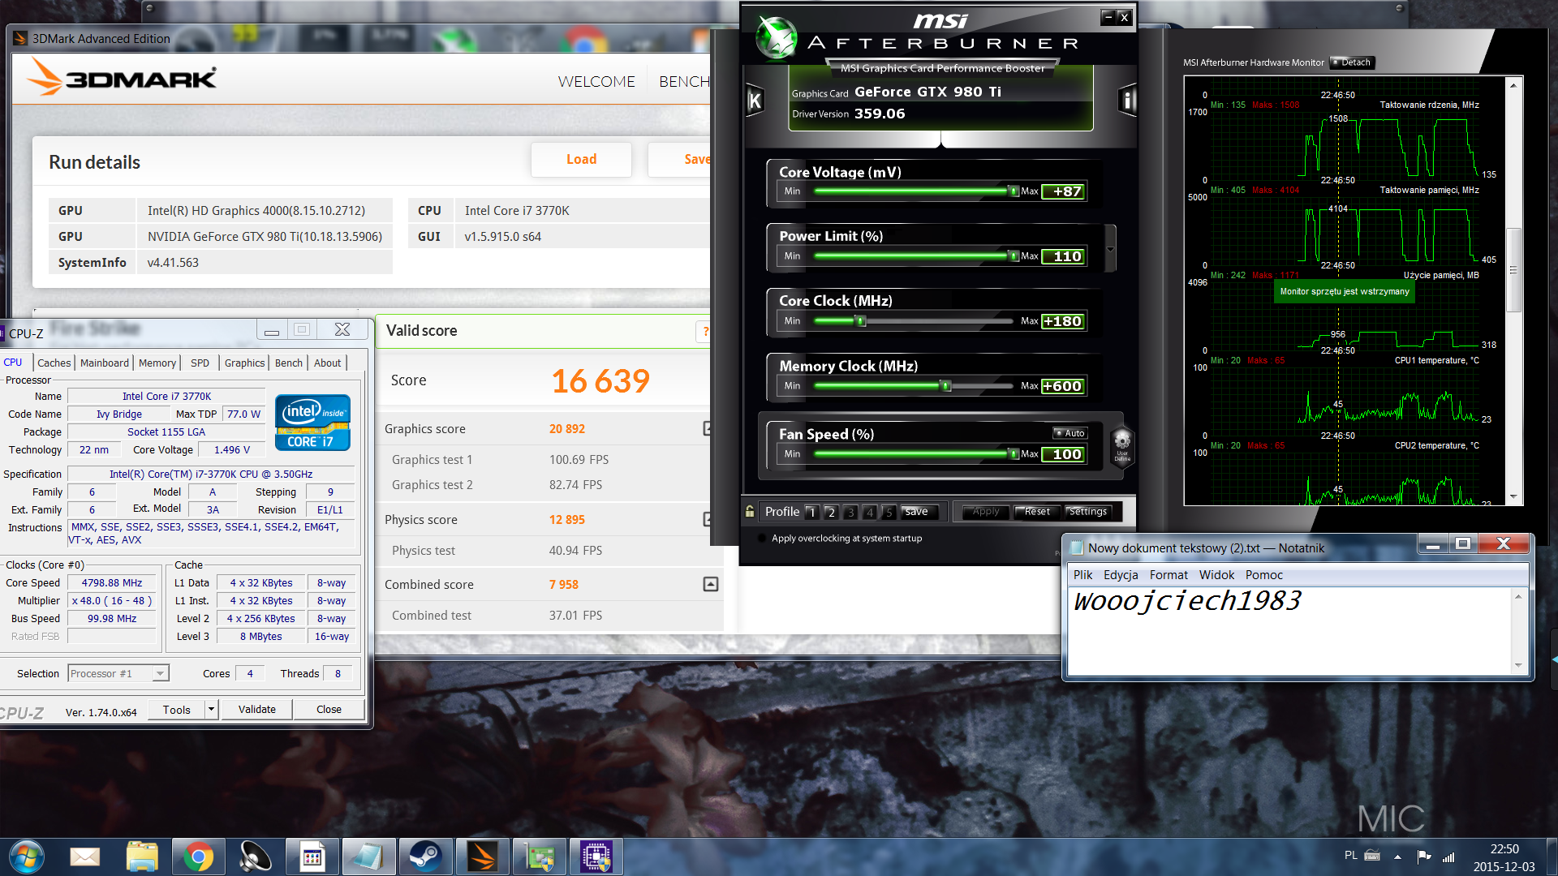Click in the Notepad text area
The width and height of the screenshot is (1558, 876).
(x=1290, y=631)
